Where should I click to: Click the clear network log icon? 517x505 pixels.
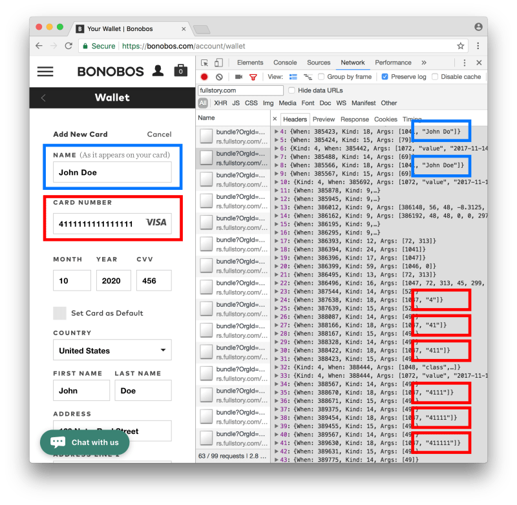click(218, 77)
